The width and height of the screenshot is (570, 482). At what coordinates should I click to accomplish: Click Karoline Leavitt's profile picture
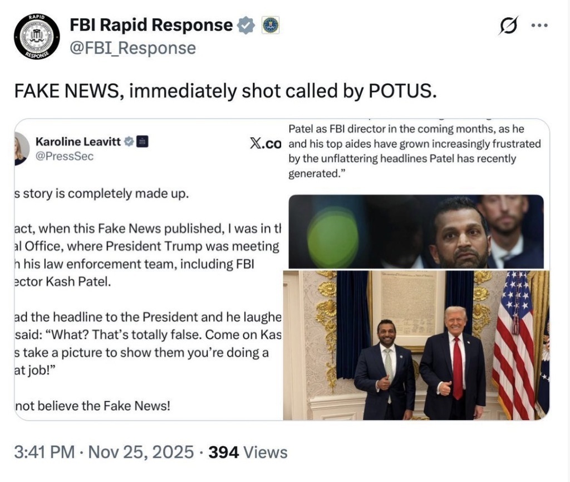pos(21,149)
